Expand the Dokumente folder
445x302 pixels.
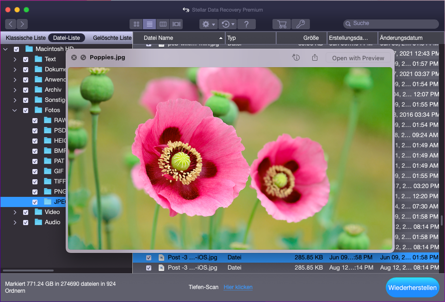(15, 69)
